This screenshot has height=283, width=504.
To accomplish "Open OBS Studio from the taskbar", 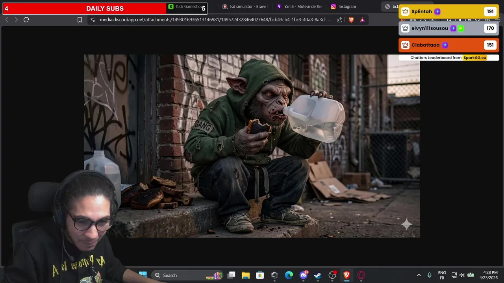I will point(332,275).
